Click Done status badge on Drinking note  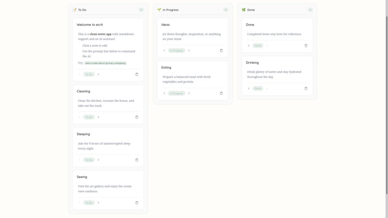point(258,89)
